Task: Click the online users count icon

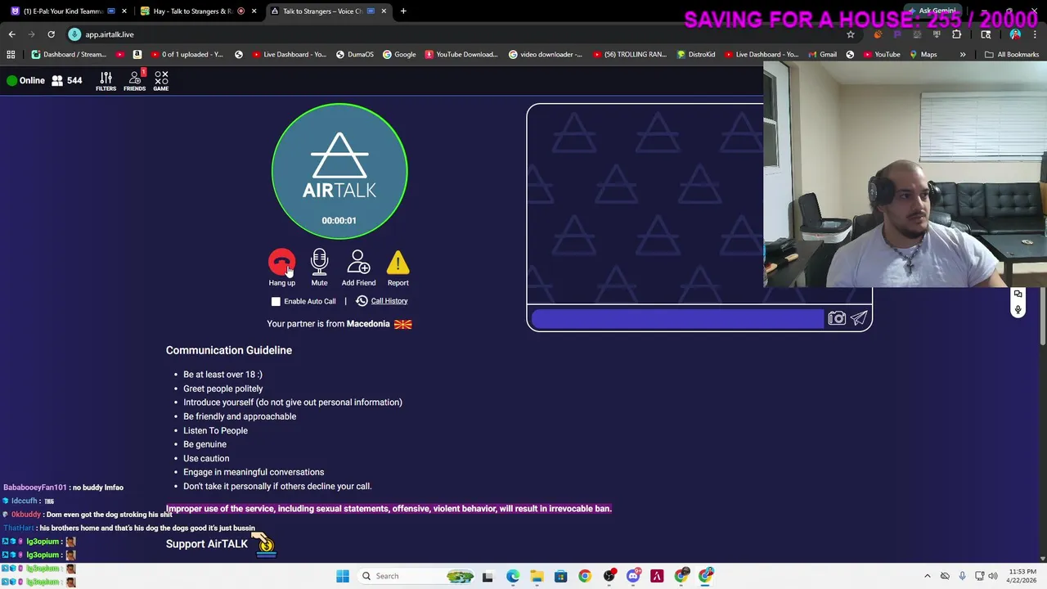Action: [x=57, y=80]
